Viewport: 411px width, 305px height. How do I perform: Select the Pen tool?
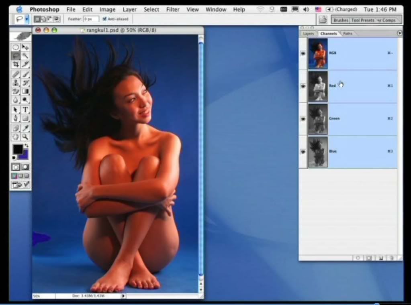tap(16, 118)
